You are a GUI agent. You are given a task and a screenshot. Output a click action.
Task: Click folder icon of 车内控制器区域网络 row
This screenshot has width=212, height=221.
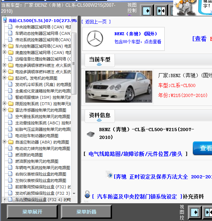point(10,46)
